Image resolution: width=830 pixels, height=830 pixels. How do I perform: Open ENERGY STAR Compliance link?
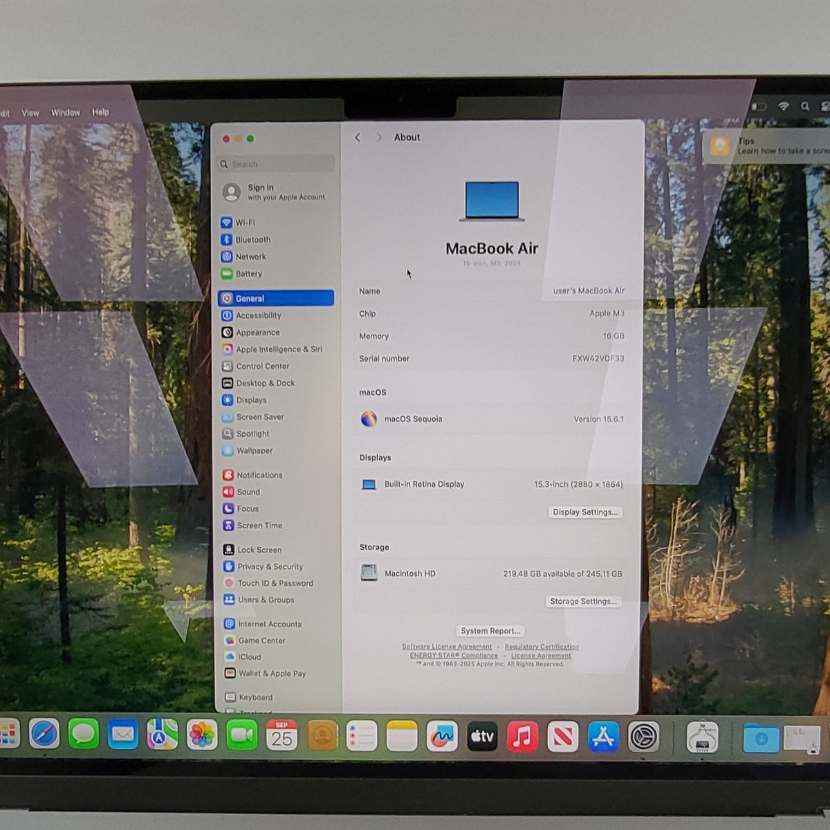(x=454, y=656)
